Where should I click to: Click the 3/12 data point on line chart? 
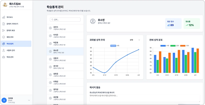tap(105, 73)
